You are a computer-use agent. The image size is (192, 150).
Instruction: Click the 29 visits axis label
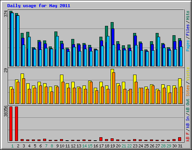pyautogui.click(x=6, y=70)
